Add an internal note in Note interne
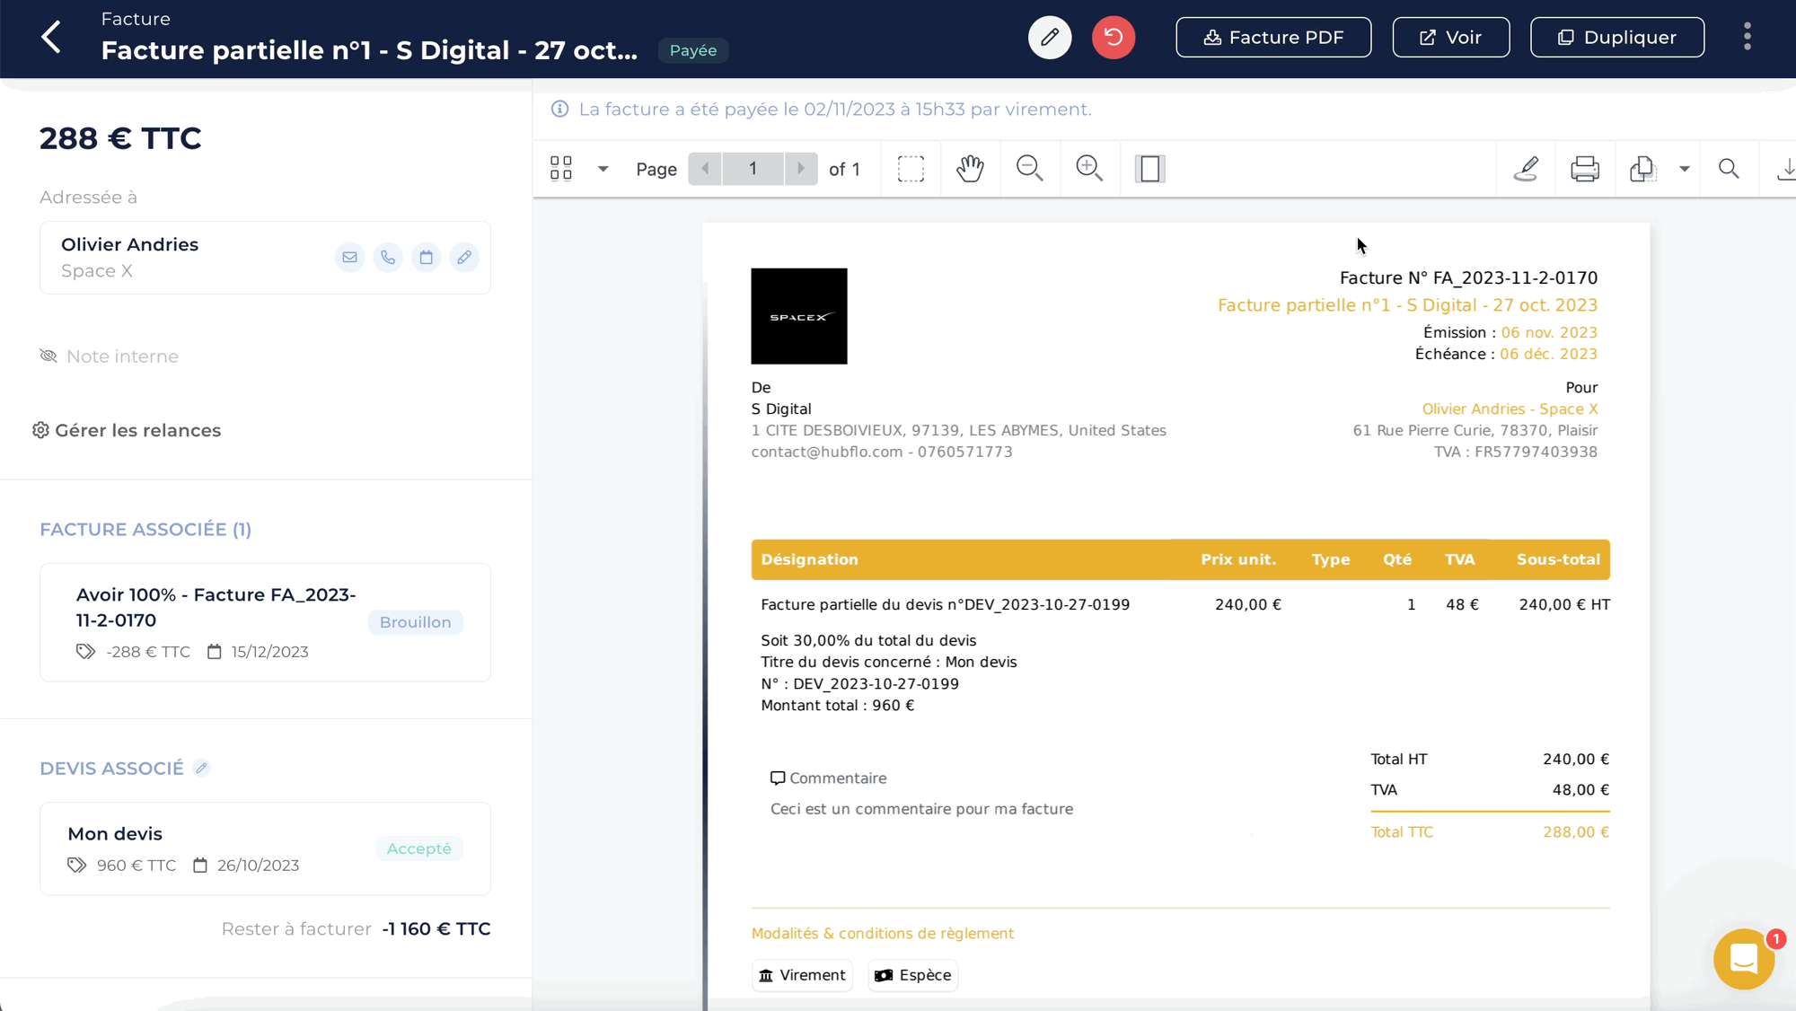Viewport: 1796px width, 1011px height. tap(122, 356)
